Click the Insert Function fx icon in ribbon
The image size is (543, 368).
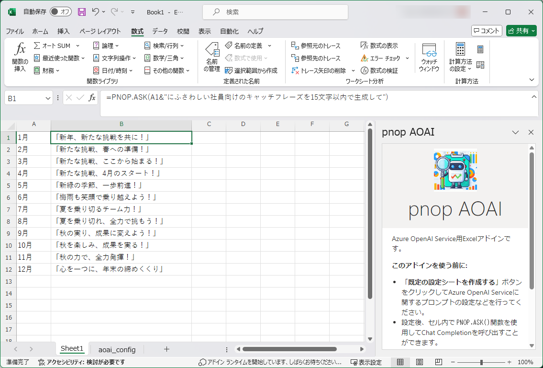point(20,57)
